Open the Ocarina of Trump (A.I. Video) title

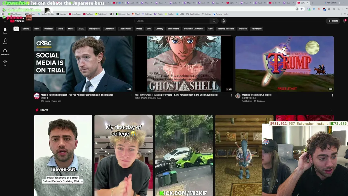(x=257, y=95)
